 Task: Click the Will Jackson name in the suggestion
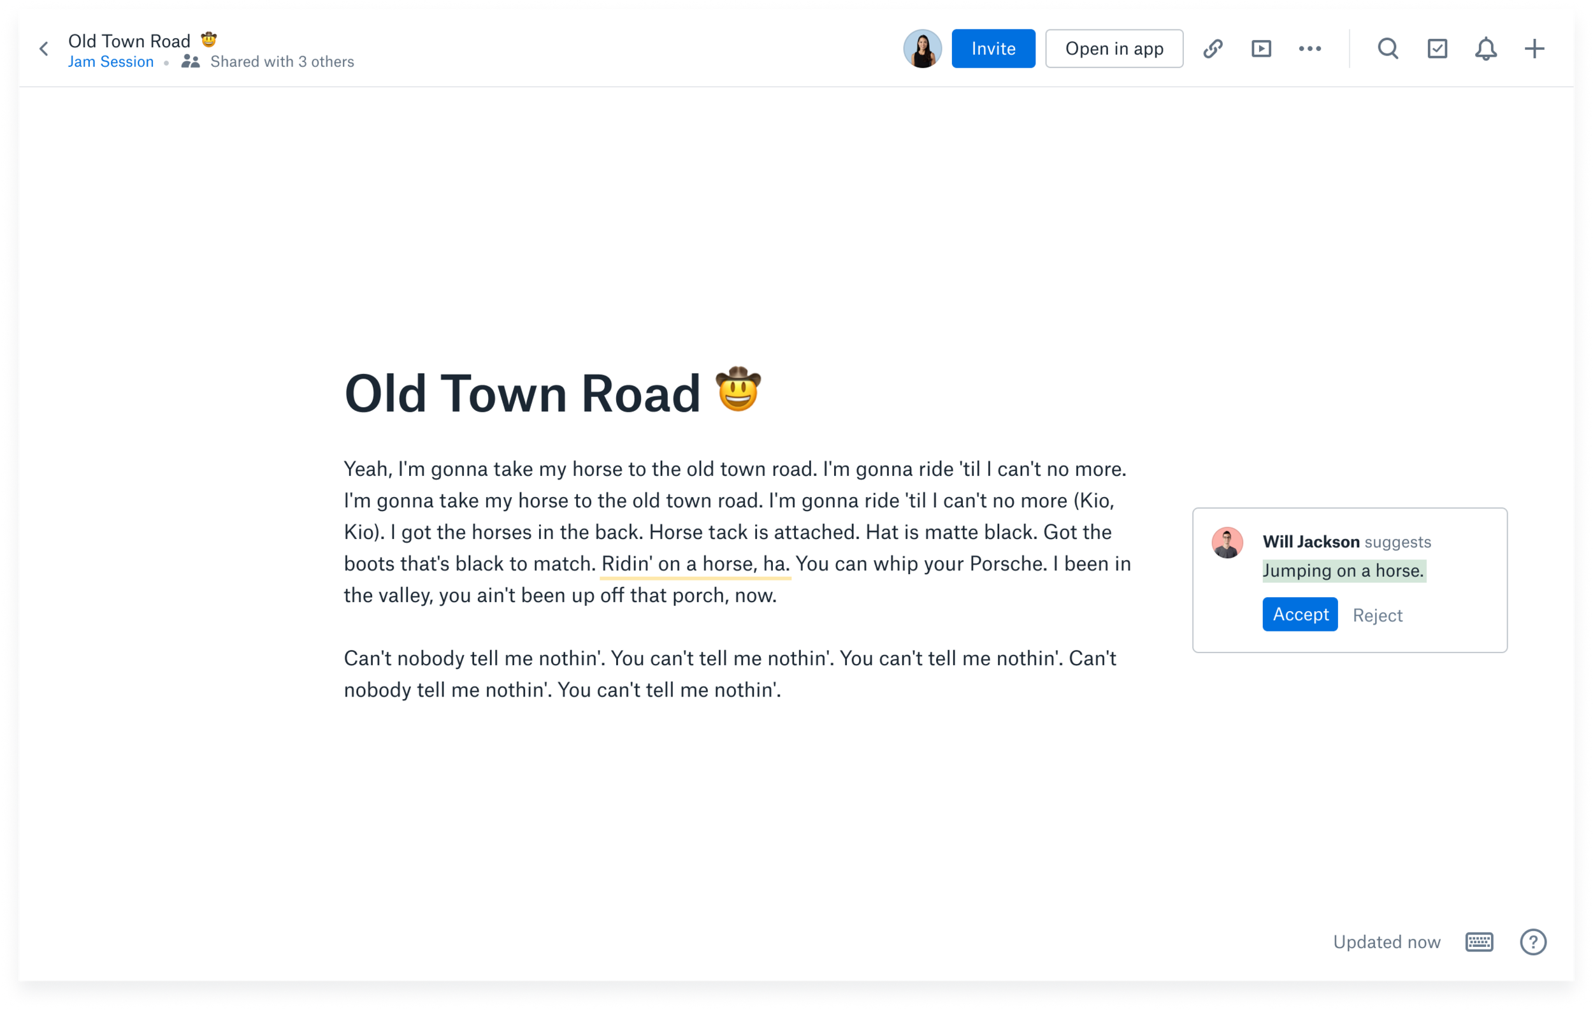(x=1311, y=542)
